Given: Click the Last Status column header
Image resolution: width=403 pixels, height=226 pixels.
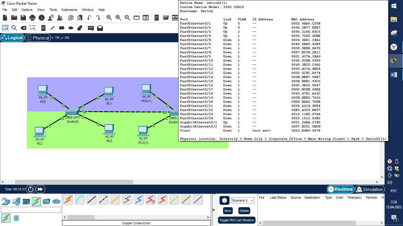Looking at the screenshot, I should coord(278,197).
